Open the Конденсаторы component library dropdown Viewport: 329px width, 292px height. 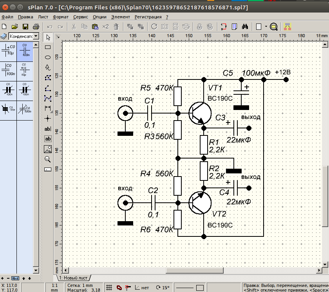36,36
